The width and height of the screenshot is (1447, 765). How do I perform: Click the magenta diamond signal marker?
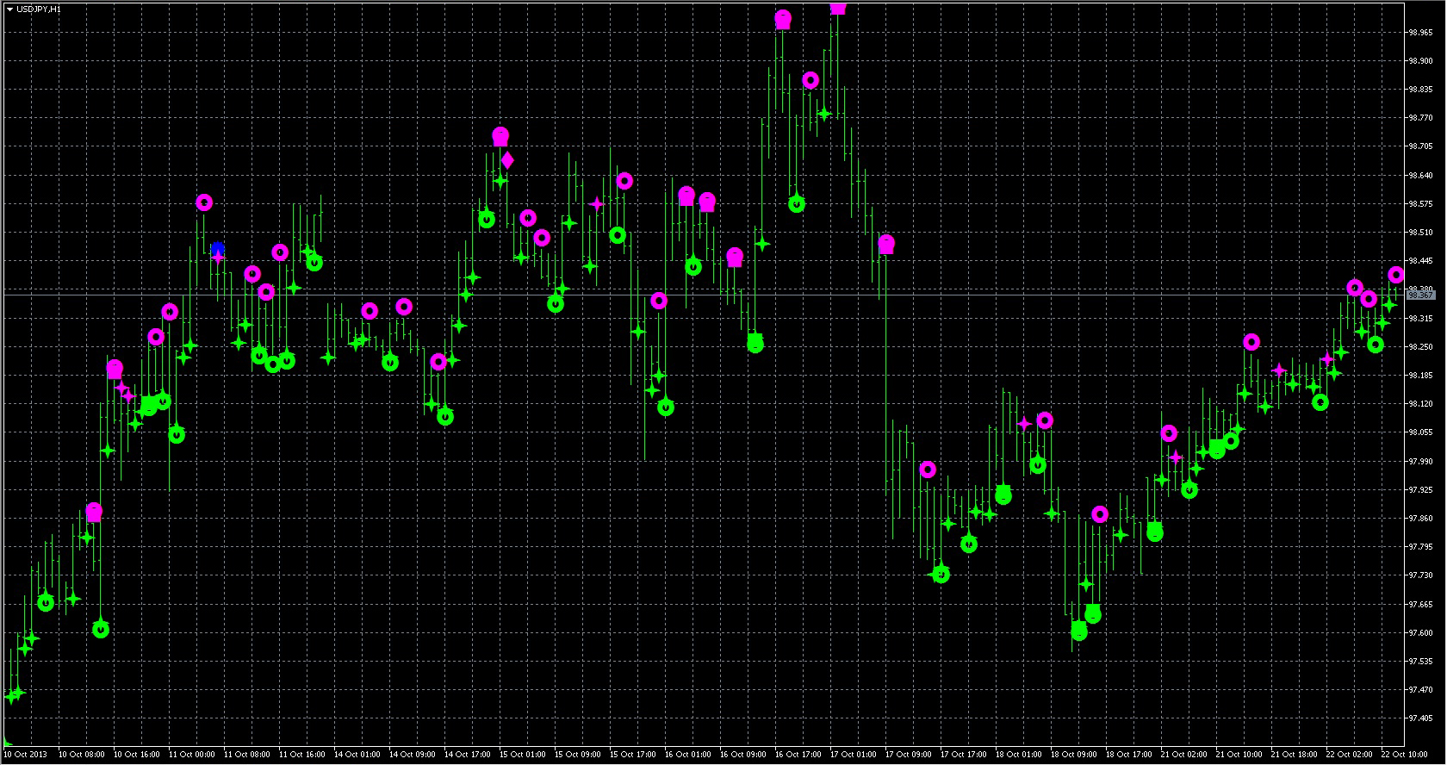(507, 161)
